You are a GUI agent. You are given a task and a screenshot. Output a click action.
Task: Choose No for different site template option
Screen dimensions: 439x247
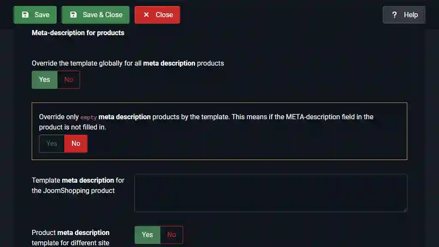[171, 235]
